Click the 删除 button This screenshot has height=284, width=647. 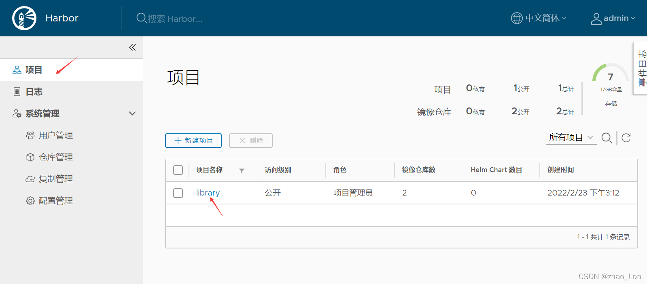pos(251,141)
